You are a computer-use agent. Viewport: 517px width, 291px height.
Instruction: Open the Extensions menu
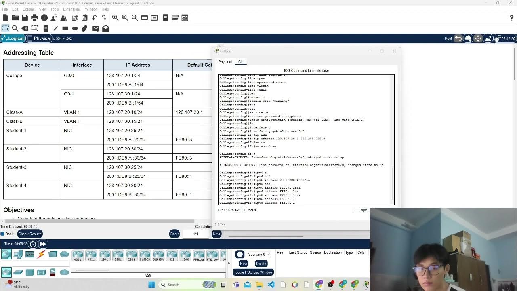(x=72, y=9)
